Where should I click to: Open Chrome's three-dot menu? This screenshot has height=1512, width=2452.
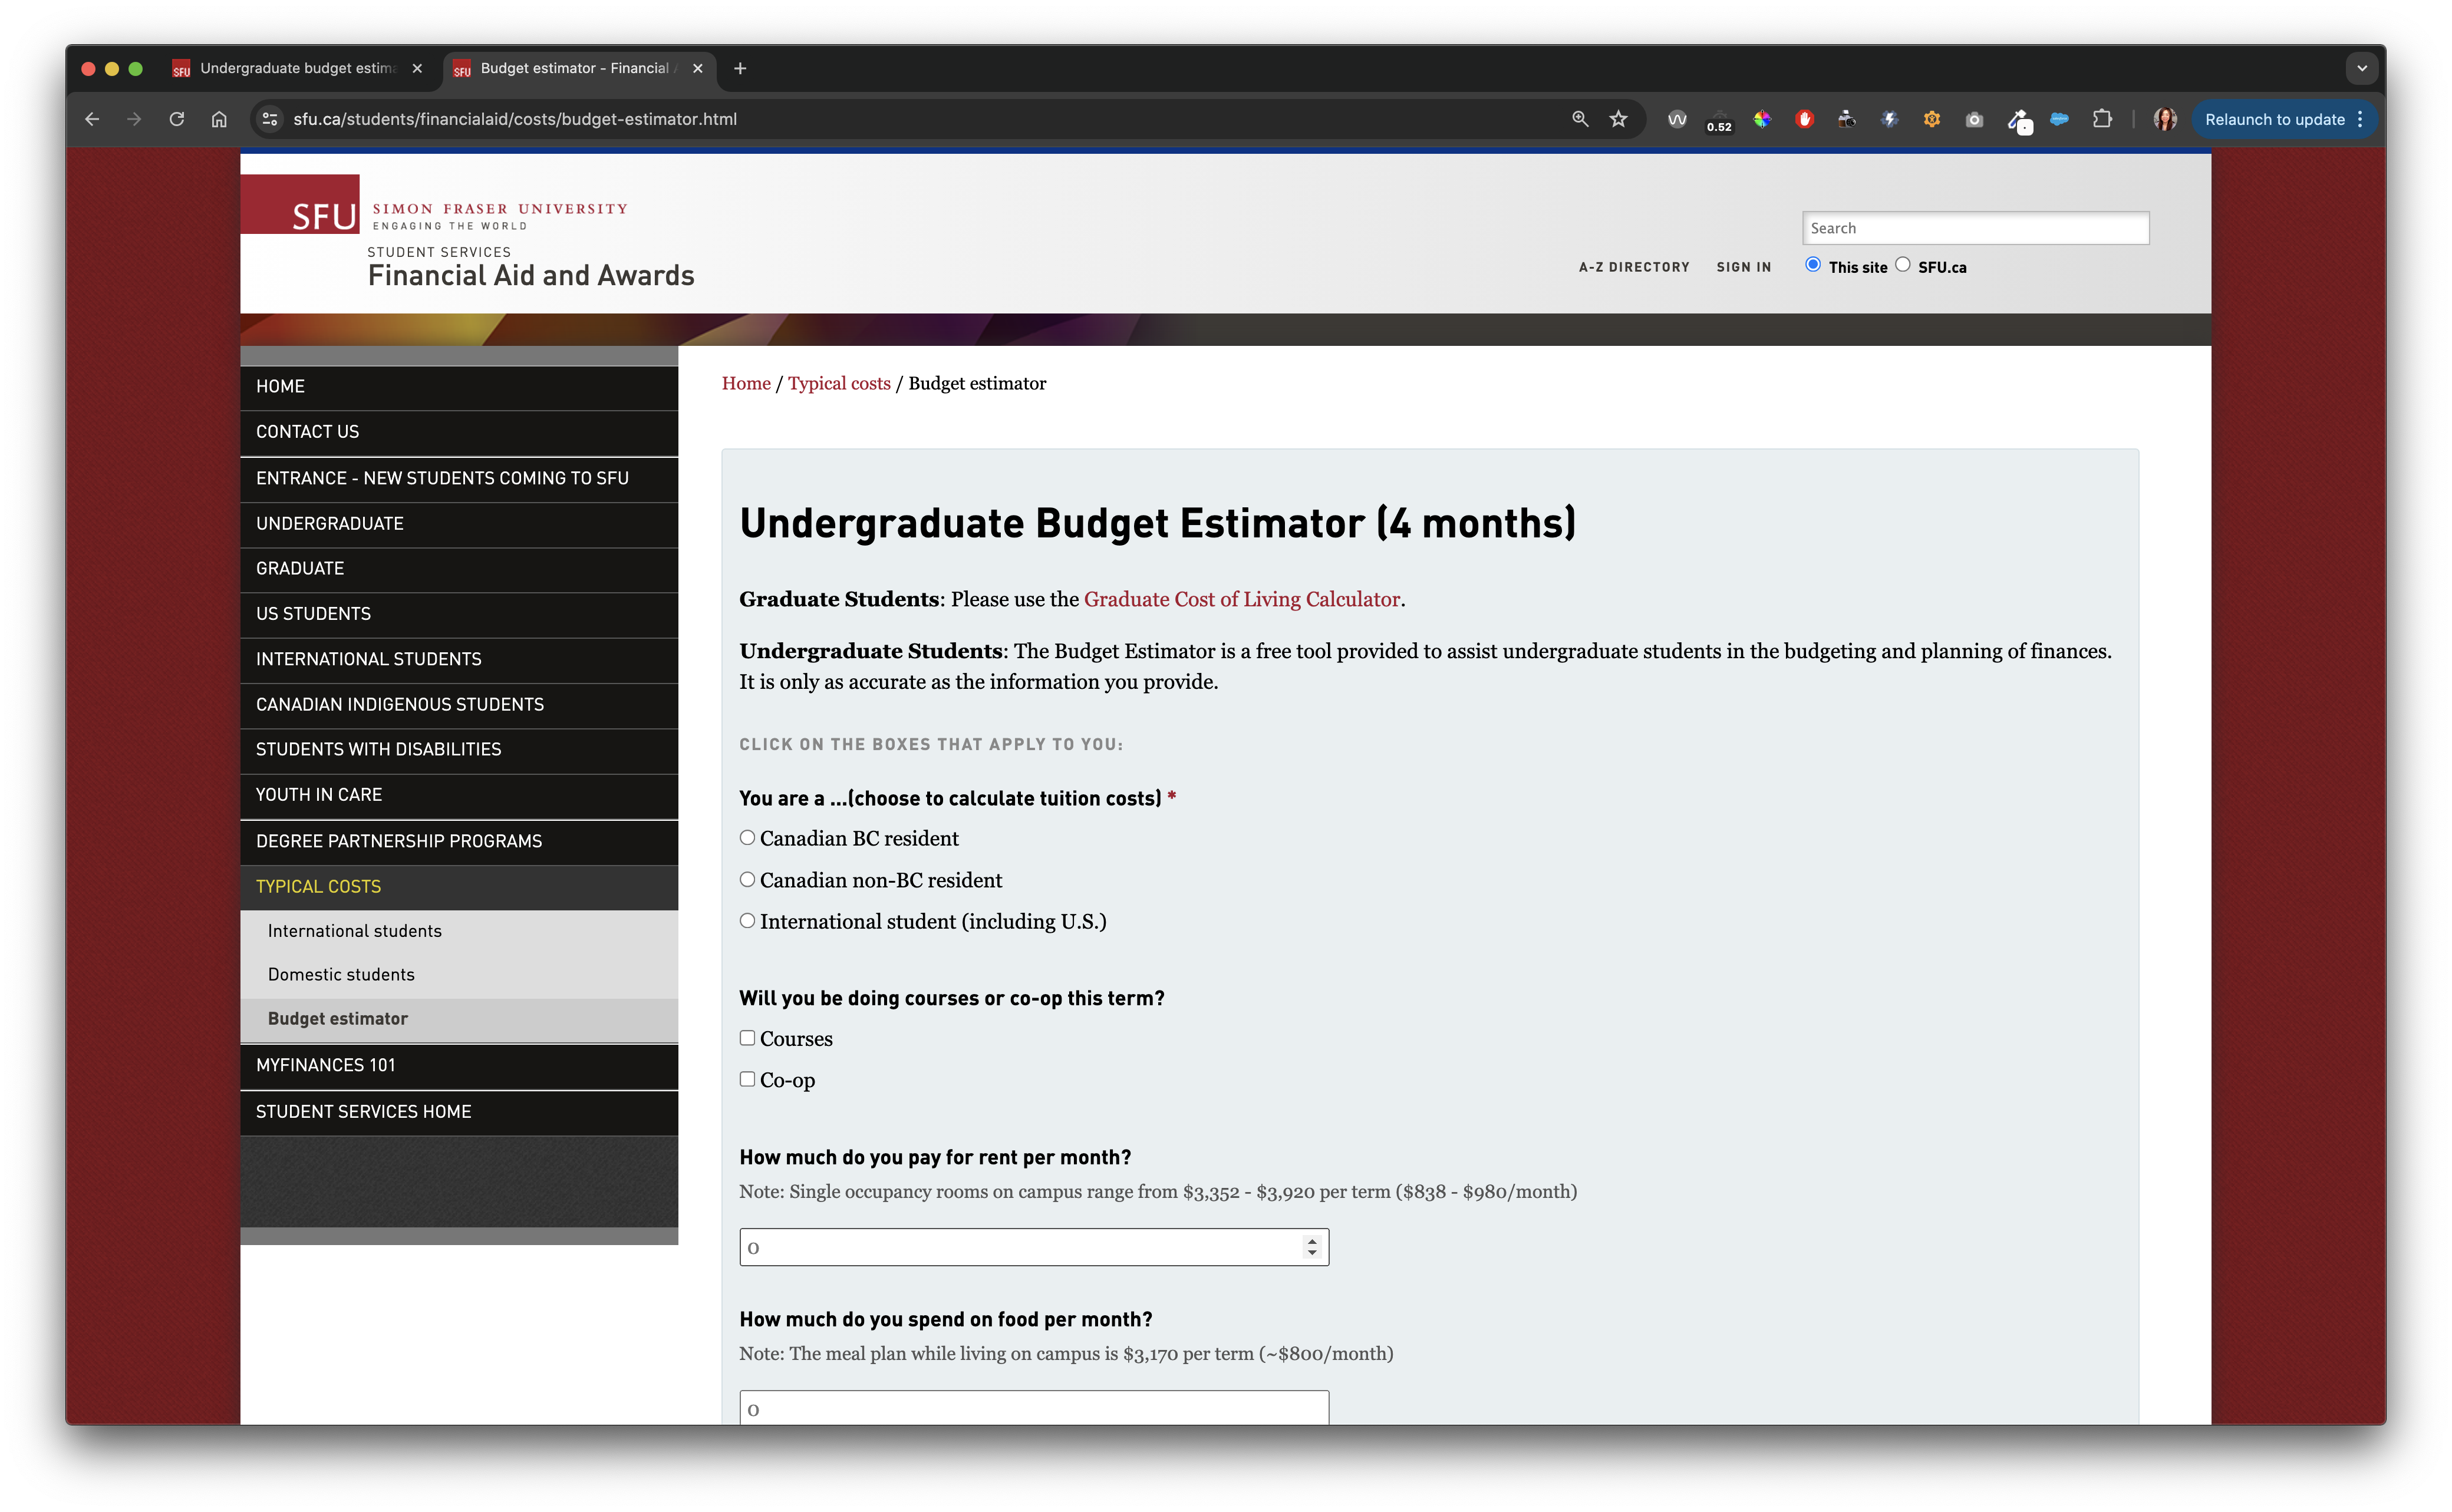2360,119
